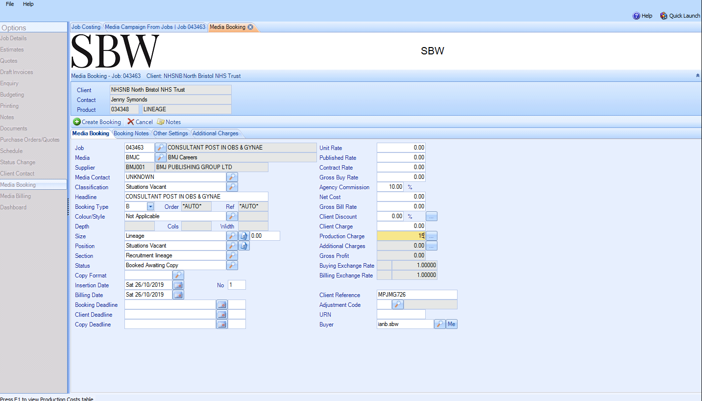Switch to the Booking Notes tab
702x401 pixels.
(131, 133)
